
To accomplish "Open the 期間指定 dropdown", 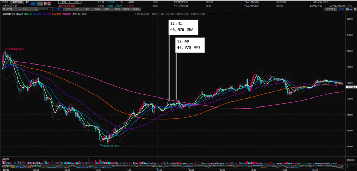I will tap(46, 9).
